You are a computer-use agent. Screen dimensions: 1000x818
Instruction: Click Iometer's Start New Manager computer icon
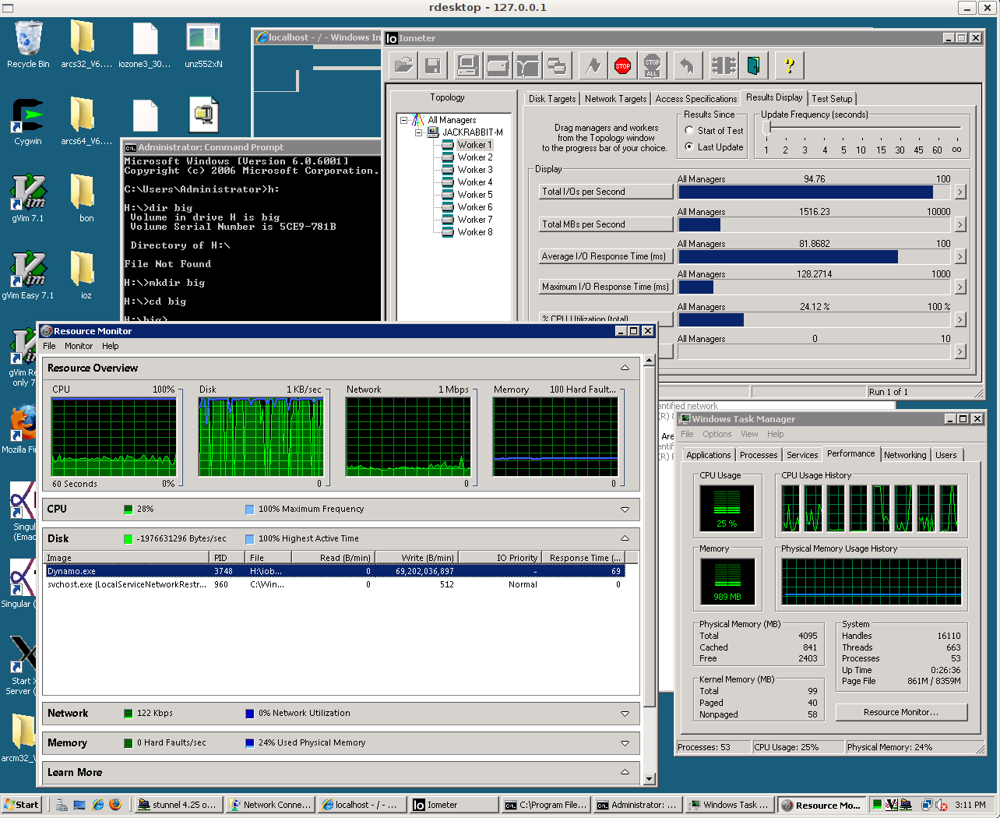(468, 66)
